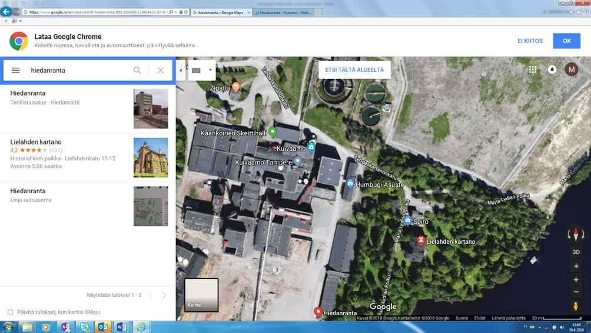This screenshot has height=333, width=591.
Task: Click the keyboard input tool icon
Action: pos(197,70)
